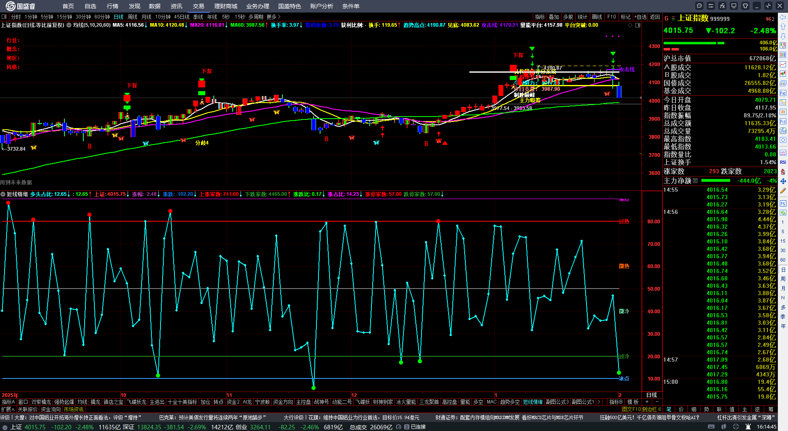Click the green 主力净额 progress bar

tap(716, 181)
